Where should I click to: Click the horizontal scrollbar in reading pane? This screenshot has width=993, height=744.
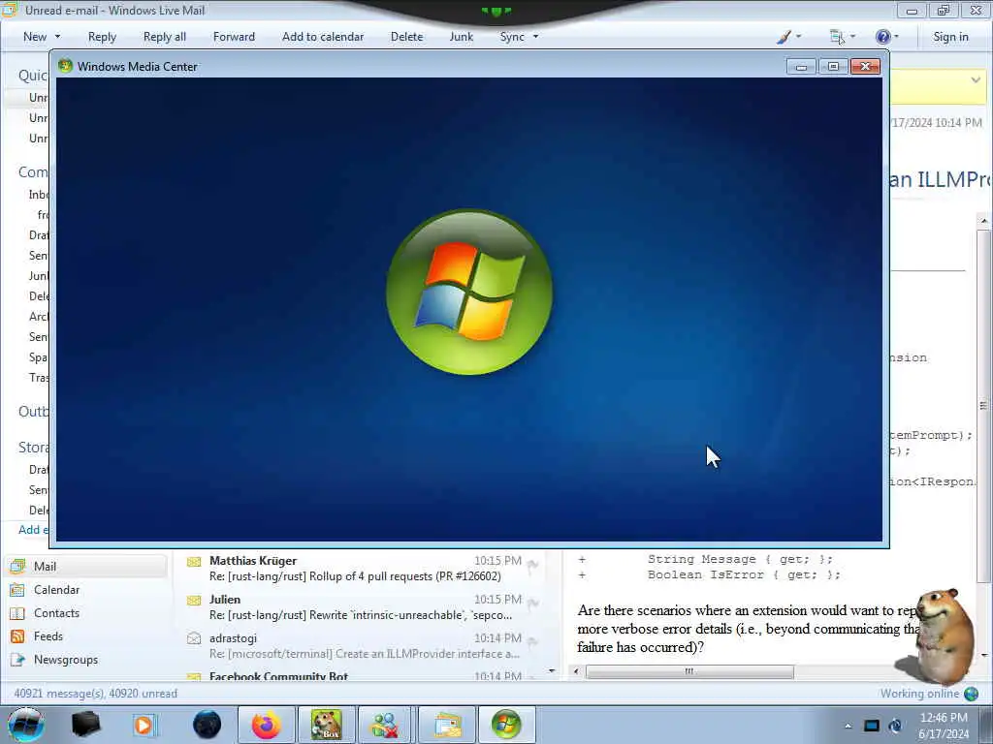[689, 671]
